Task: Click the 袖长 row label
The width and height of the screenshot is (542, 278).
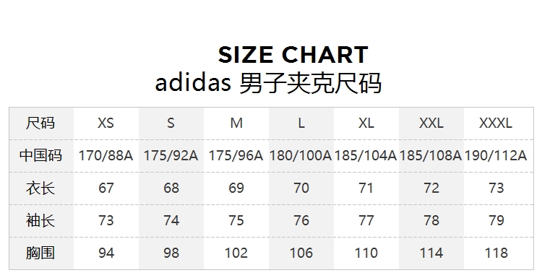Action: (x=40, y=220)
